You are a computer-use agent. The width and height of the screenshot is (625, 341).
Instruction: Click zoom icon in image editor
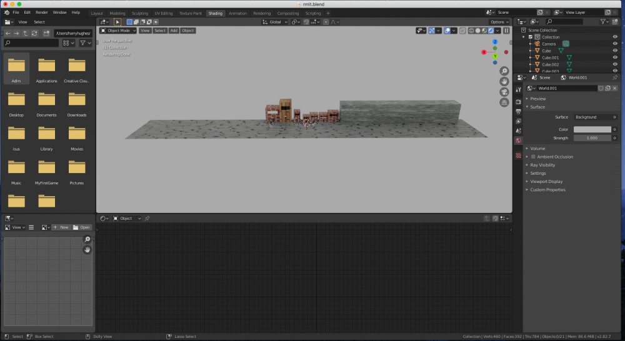coord(87,239)
